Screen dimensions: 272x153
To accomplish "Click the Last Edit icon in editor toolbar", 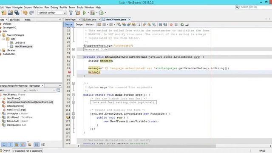I will (x=99, y=25).
